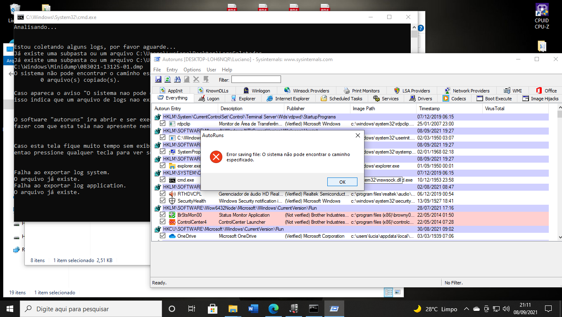This screenshot has height=317, width=562.
Task: Click the red error icon in AutoRuns dialog
Action: click(x=216, y=157)
